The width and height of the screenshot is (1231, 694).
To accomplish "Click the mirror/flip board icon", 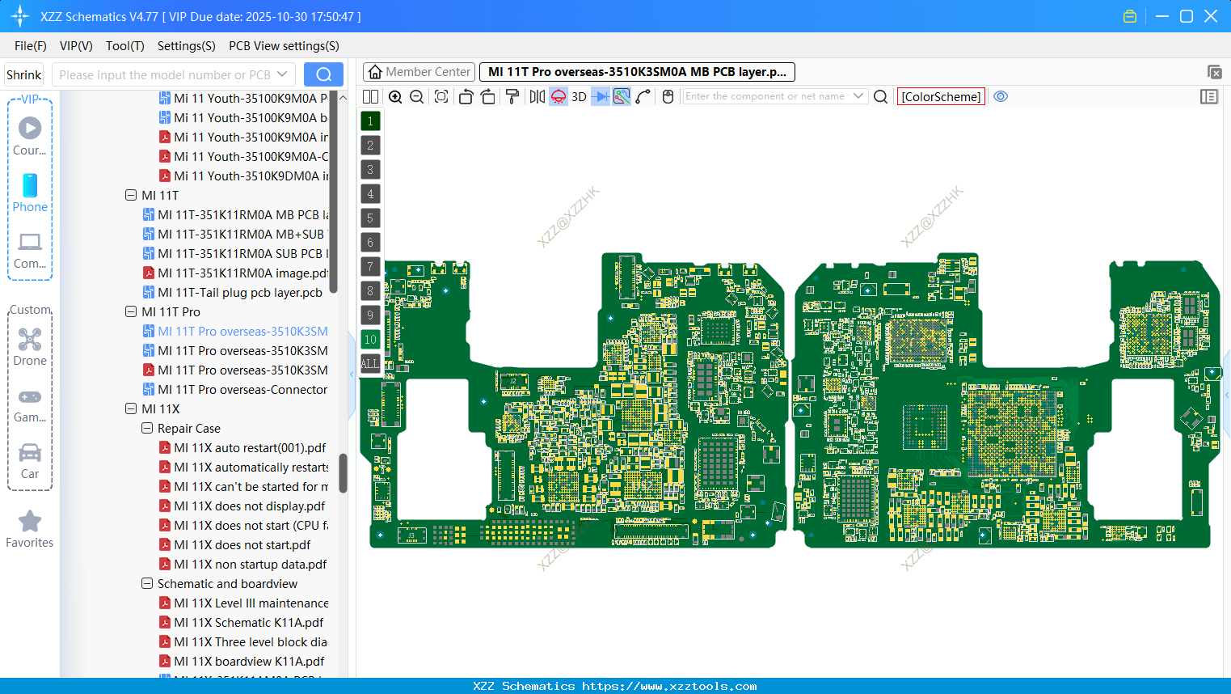I will coord(536,96).
